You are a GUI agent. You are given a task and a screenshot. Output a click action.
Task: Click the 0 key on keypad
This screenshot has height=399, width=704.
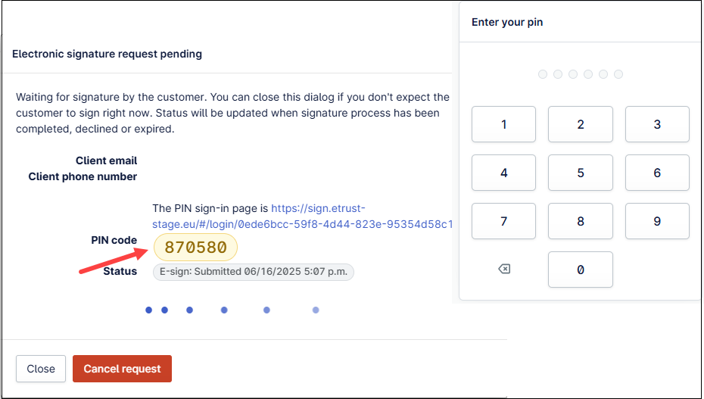(x=581, y=270)
